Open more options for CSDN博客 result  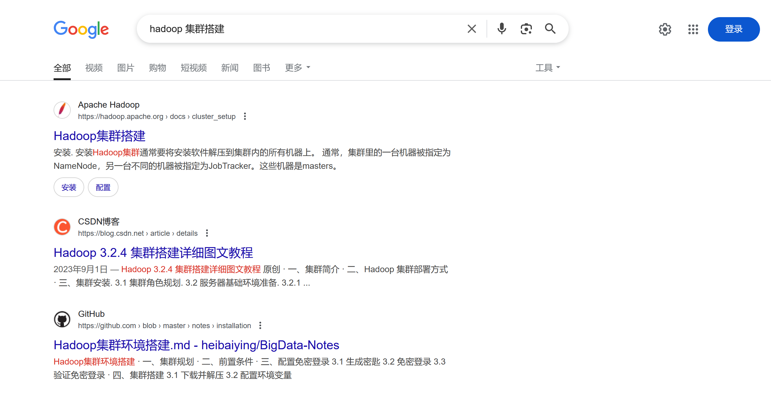[x=207, y=233]
